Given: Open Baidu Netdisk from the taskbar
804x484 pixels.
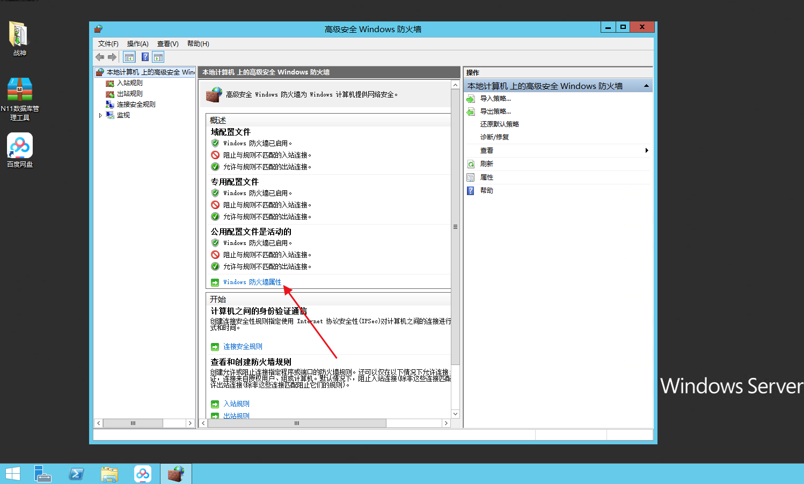Looking at the screenshot, I should (x=143, y=474).
